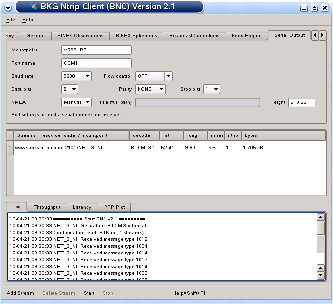
Task: Click the Mountpoint input field
Action: 97,50
